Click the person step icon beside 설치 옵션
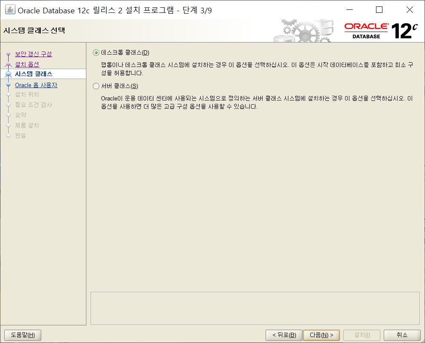 tap(9, 64)
